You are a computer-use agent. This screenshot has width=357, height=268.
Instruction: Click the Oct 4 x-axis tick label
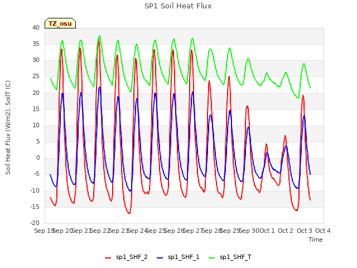322,231
